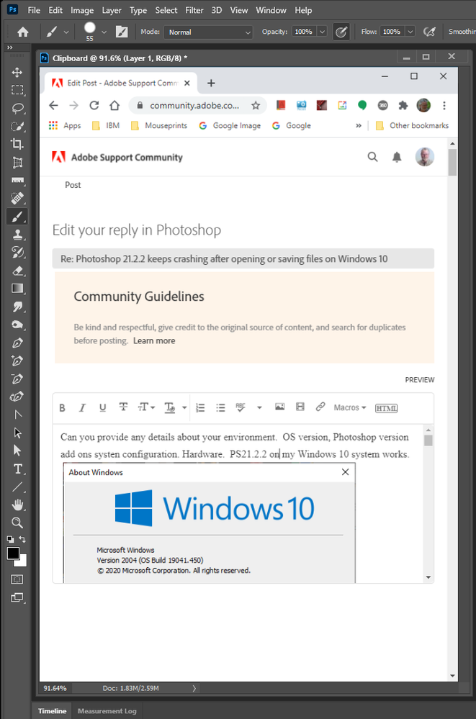Select the Rectangular Marquee tool
This screenshot has width=476, height=719.
click(x=17, y=91)
